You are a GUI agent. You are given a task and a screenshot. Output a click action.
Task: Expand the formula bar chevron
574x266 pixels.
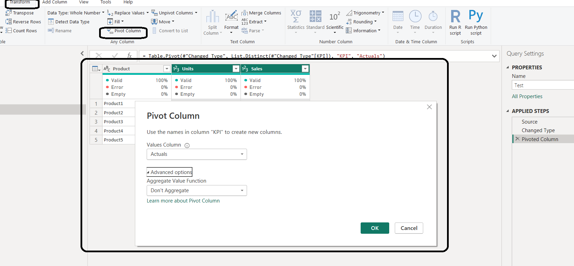(x=494, y=56)
